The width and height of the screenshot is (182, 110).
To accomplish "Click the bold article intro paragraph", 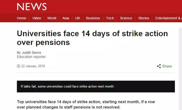I will pyautogui.click(x=86, y=104).
